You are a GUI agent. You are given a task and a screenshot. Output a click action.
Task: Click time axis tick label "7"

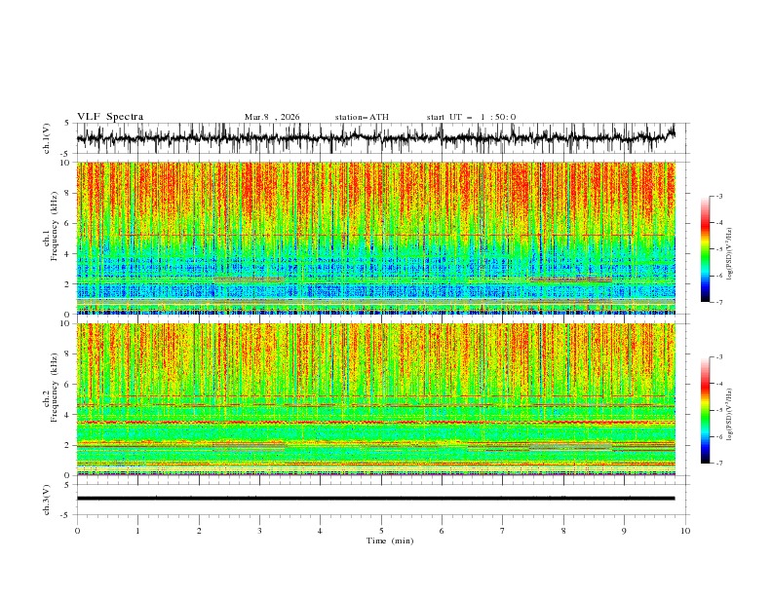(503, 531)
